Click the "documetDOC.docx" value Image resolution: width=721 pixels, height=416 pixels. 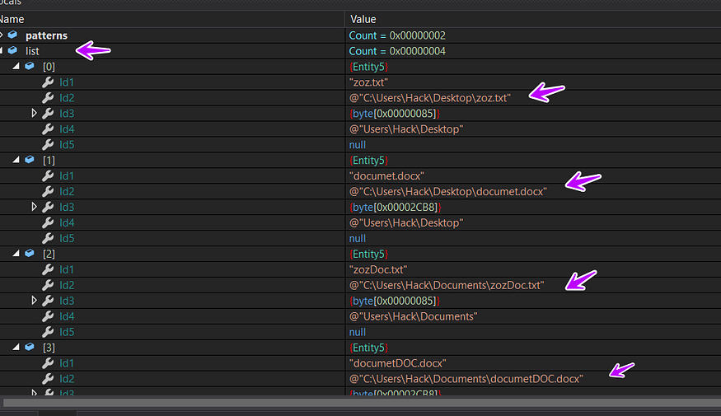tap(398, 363)
